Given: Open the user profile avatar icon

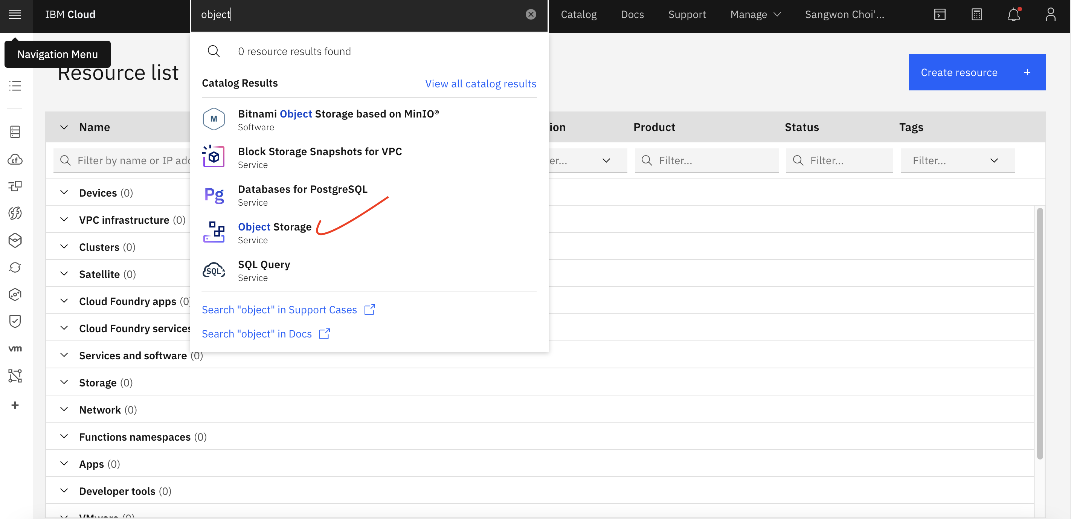Looking at the screenshot, I should pyautogui.click(x=1050, y=15).
